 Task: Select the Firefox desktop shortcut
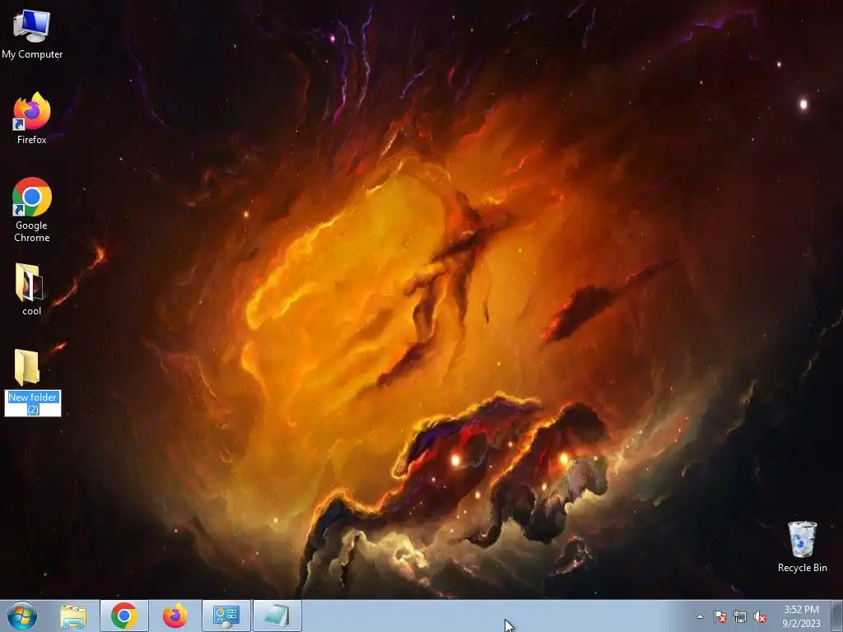coord(32,118)
